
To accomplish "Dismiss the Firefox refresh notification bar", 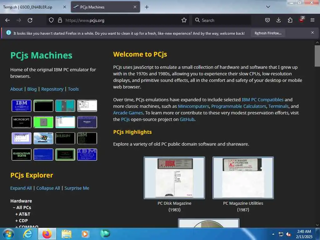I will coord(312,32).
